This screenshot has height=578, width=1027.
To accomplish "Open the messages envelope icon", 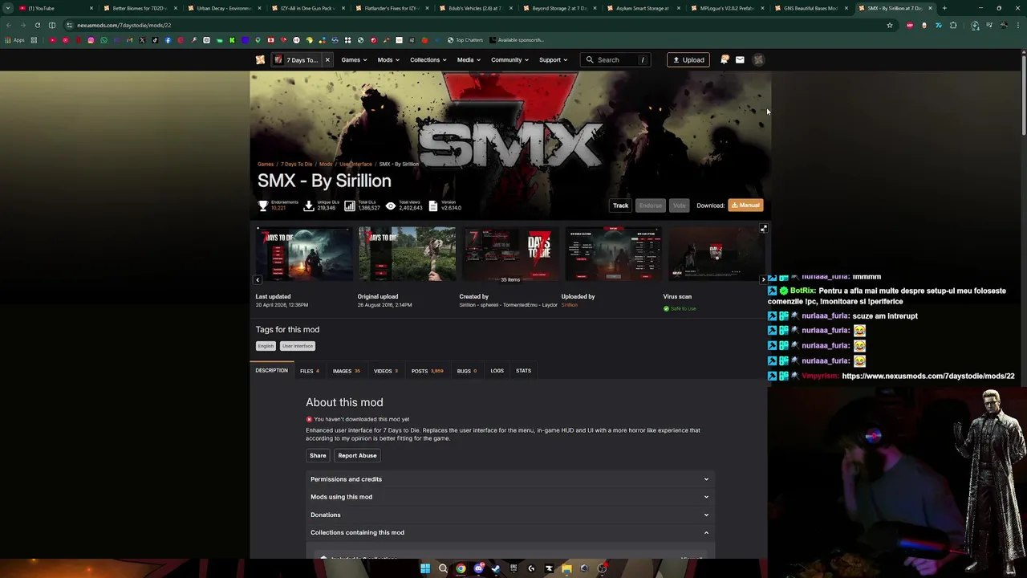I will [740, 60].
